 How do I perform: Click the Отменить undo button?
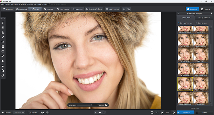click(7, 112)
